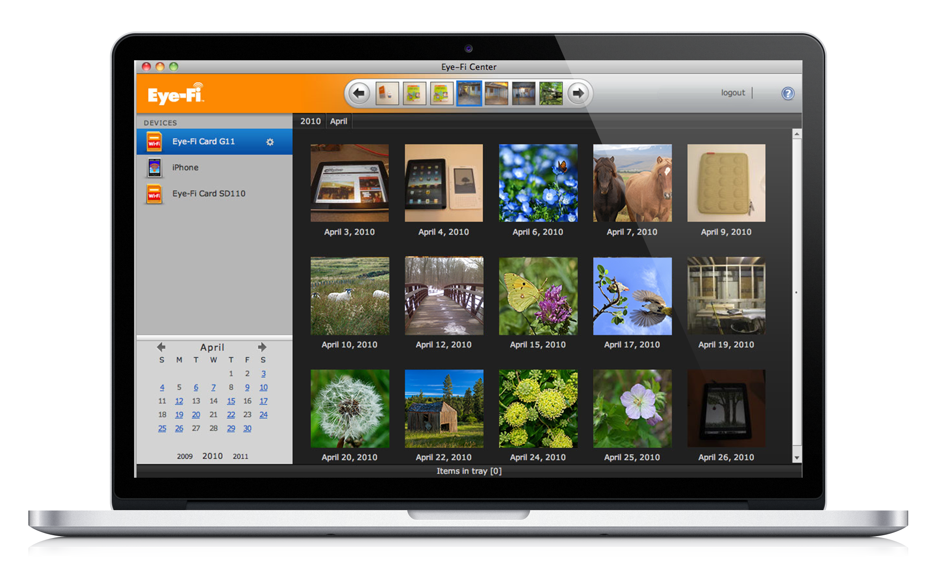Open the April 26, 2010 photo

coord(726,409)
